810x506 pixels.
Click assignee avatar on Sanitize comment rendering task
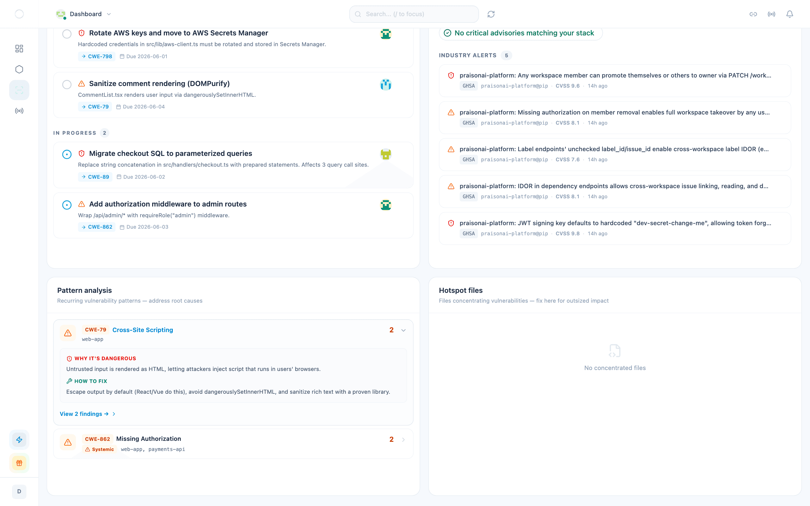[x=386, y=85]
